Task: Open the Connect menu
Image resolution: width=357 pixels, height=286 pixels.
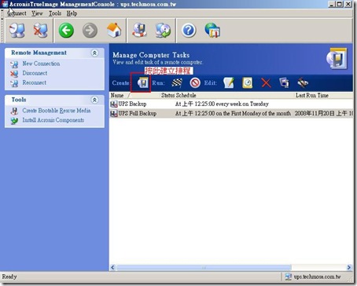Action: pos(17,13)
